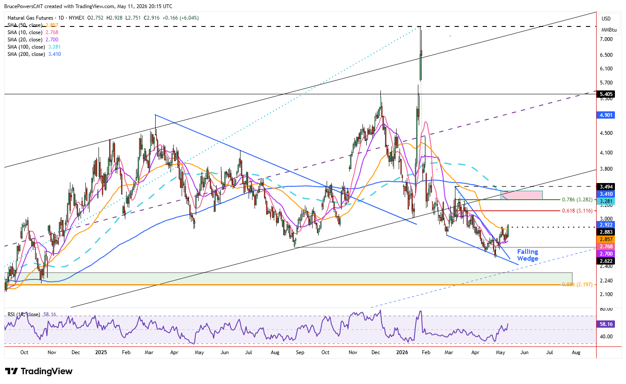This screenshot has width=626, height=384.
Task: Select the 2.622 price label
Action: [x=606, y=261]
